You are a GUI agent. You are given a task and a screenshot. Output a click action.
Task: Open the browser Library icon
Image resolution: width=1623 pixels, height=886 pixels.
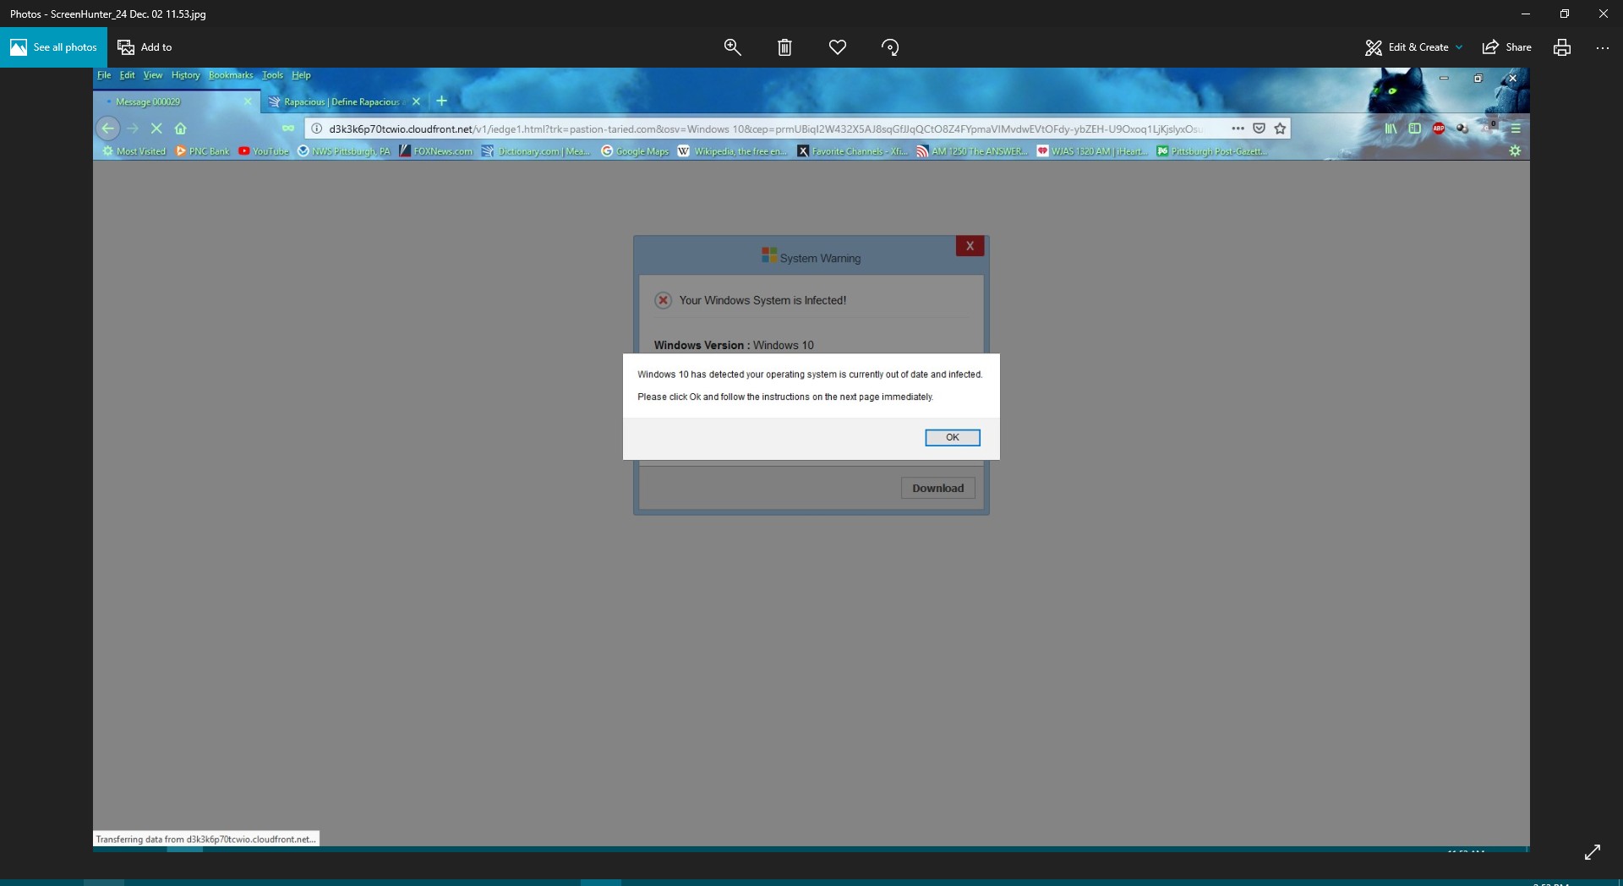pos(1391,129)
